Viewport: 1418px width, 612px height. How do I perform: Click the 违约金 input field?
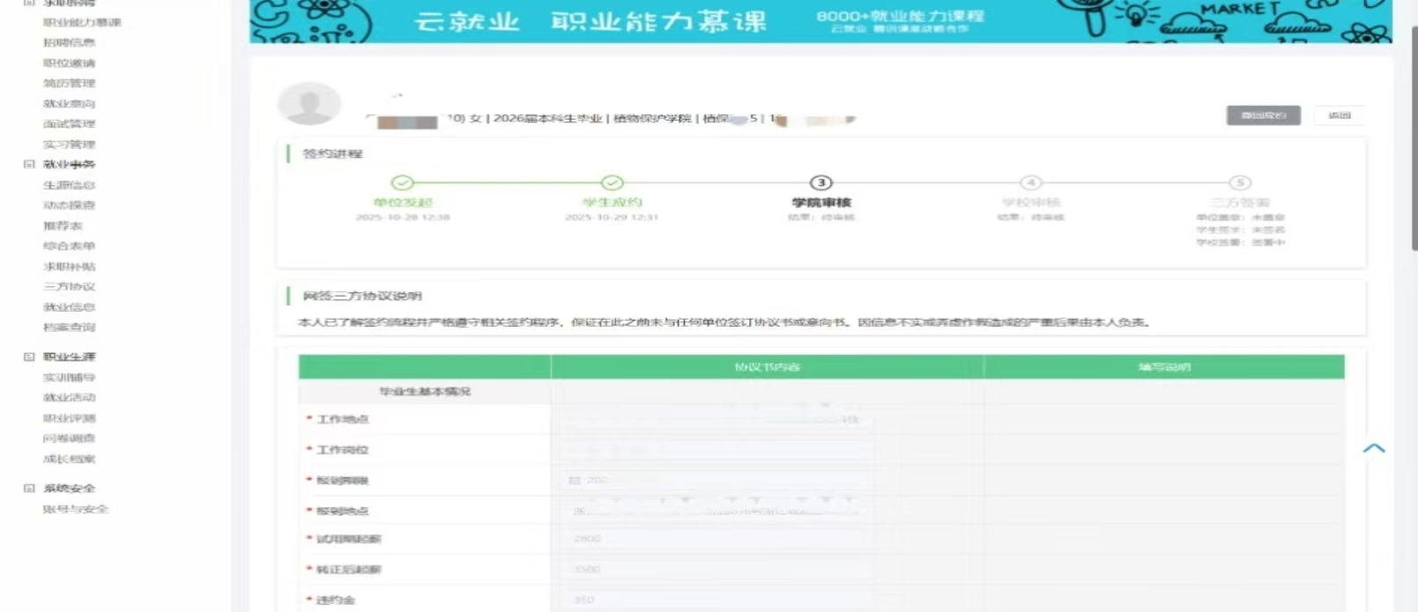[x=714, y=600]
